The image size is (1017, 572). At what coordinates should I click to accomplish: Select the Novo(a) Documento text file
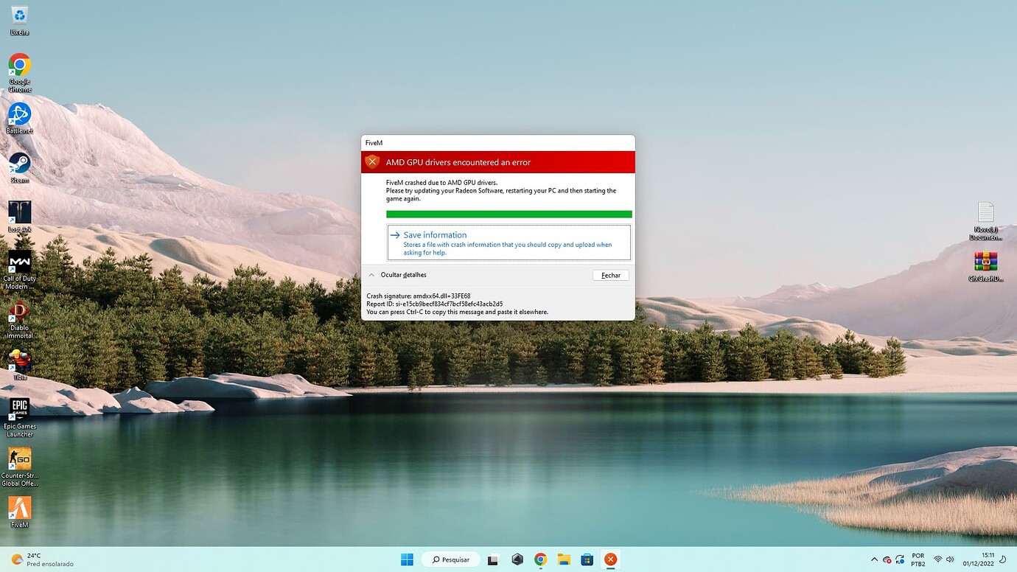985,221
